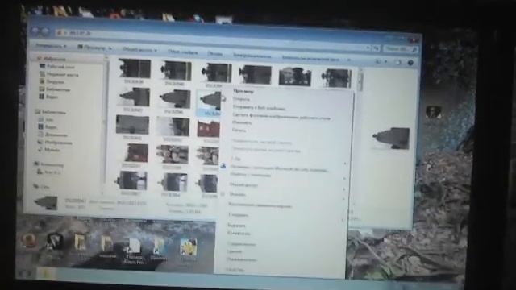This screenshot has width=516, height=290.
Task: Open the Общий доступ toolbar dropdown
Action: [x=139, y=50]
